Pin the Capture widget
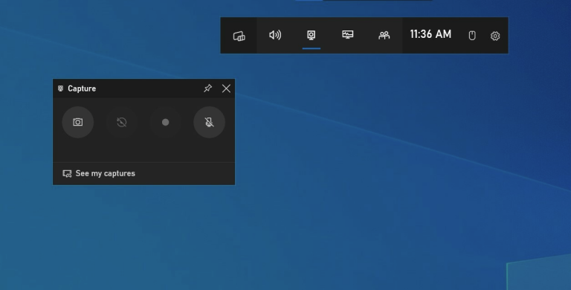This screenshot has width=571, height=290. click(x=207, y=88)
